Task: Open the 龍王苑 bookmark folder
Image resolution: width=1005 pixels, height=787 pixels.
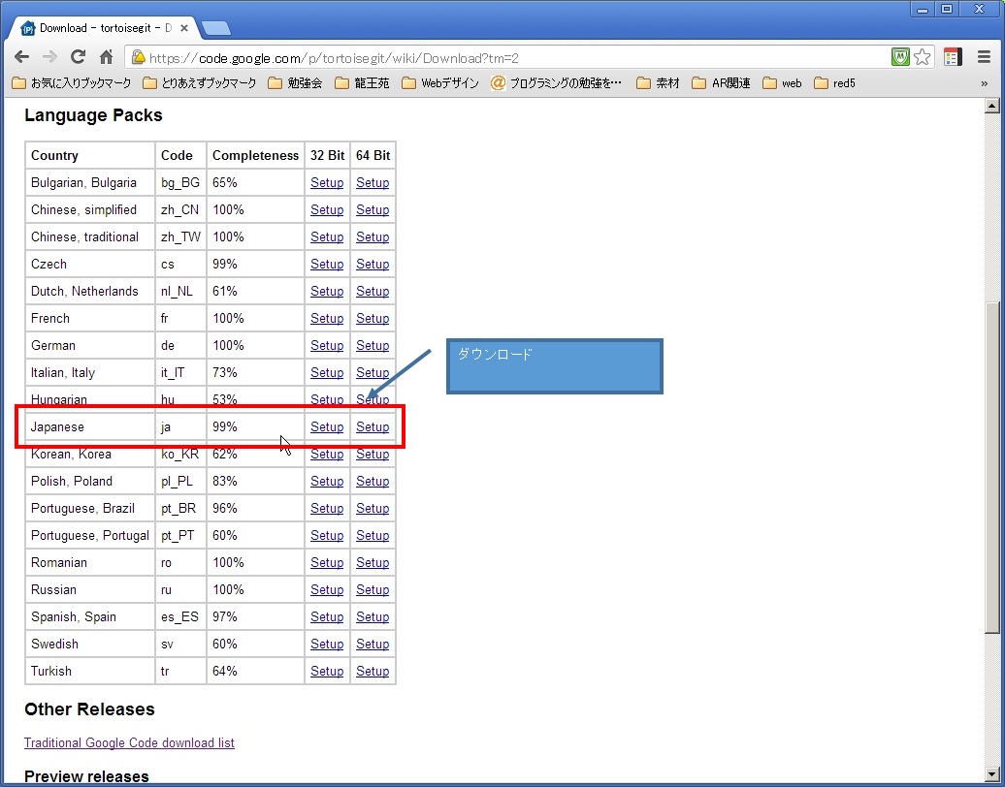Action: point(362,83)
